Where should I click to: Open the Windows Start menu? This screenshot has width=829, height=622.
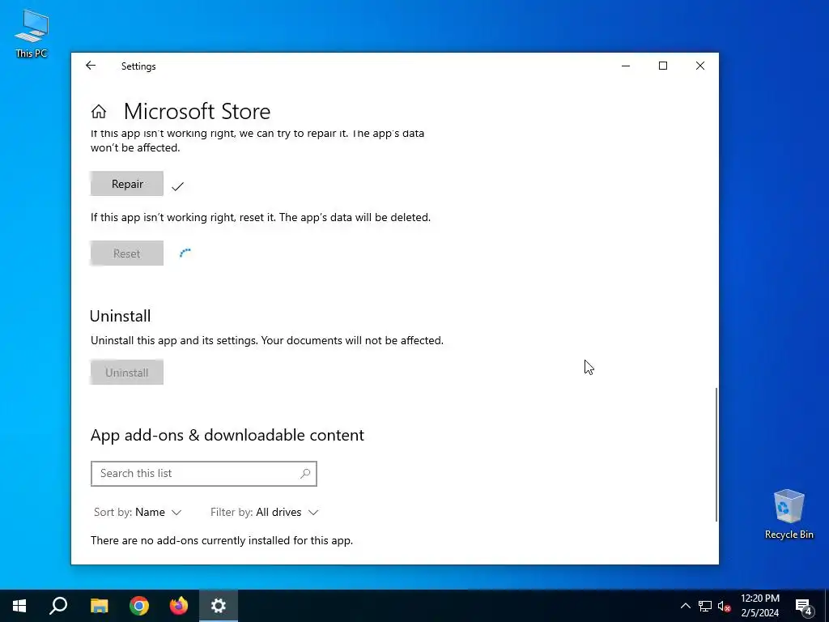tap(19, 606)
